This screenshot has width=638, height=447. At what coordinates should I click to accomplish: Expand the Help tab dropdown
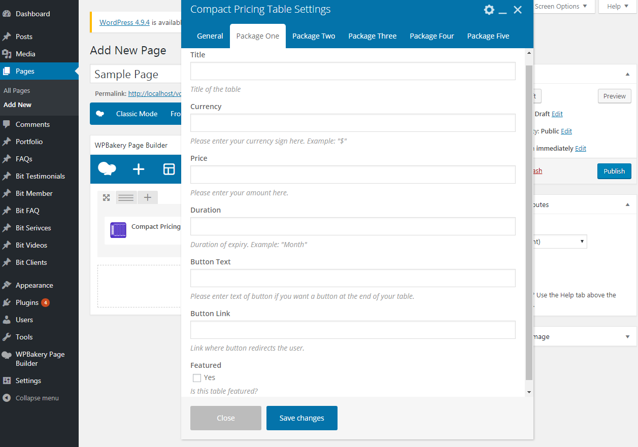618,7
